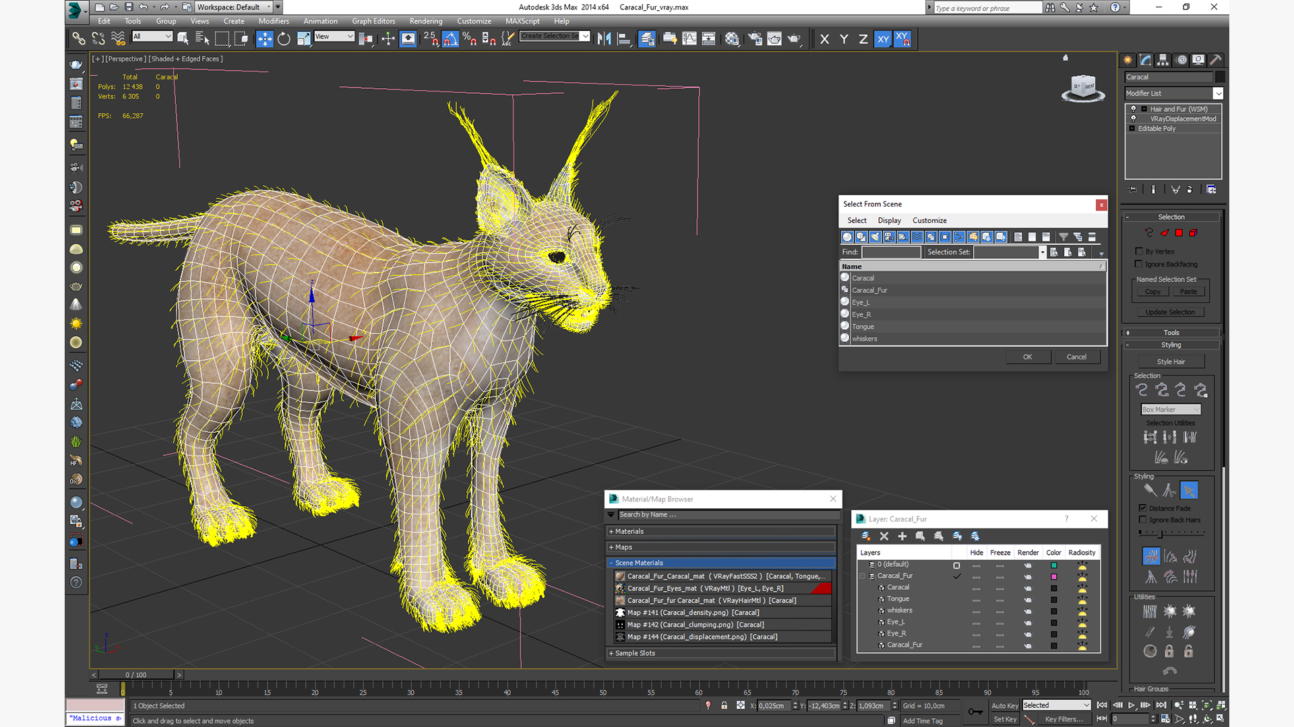This screenshot has height=727, width=1294.
Task: Select the Select and Move tool
Action: pos(265,39)
